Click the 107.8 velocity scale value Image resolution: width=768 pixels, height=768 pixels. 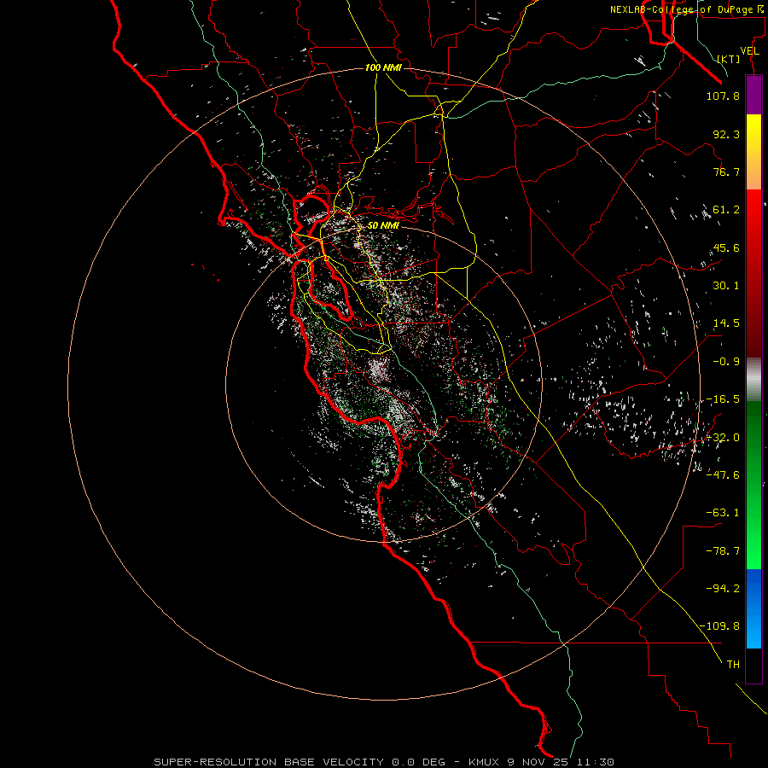click(x=723, y=96)
